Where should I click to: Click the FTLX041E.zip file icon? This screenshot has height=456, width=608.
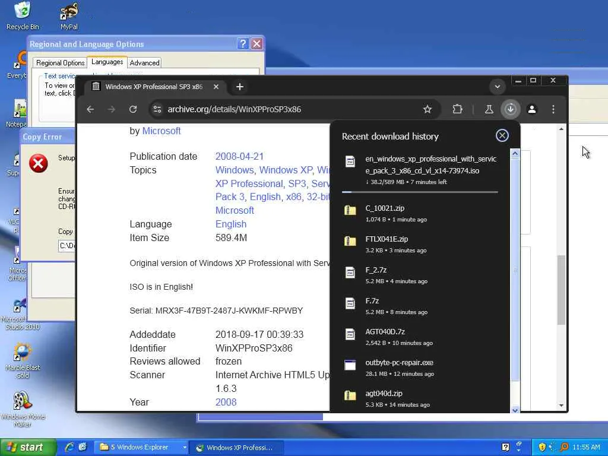coord(350,241)
